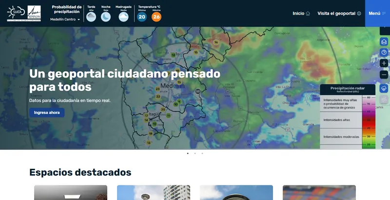
Task: Toggle the greyed-out wind layer icon
Action: [384, 99]
